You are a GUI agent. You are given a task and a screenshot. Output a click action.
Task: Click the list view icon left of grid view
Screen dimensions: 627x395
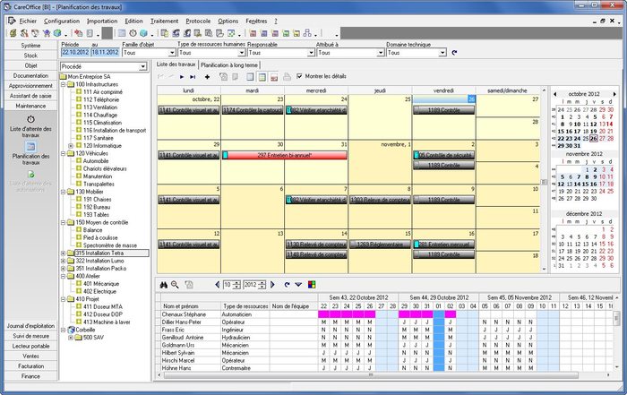click(250, 77)
